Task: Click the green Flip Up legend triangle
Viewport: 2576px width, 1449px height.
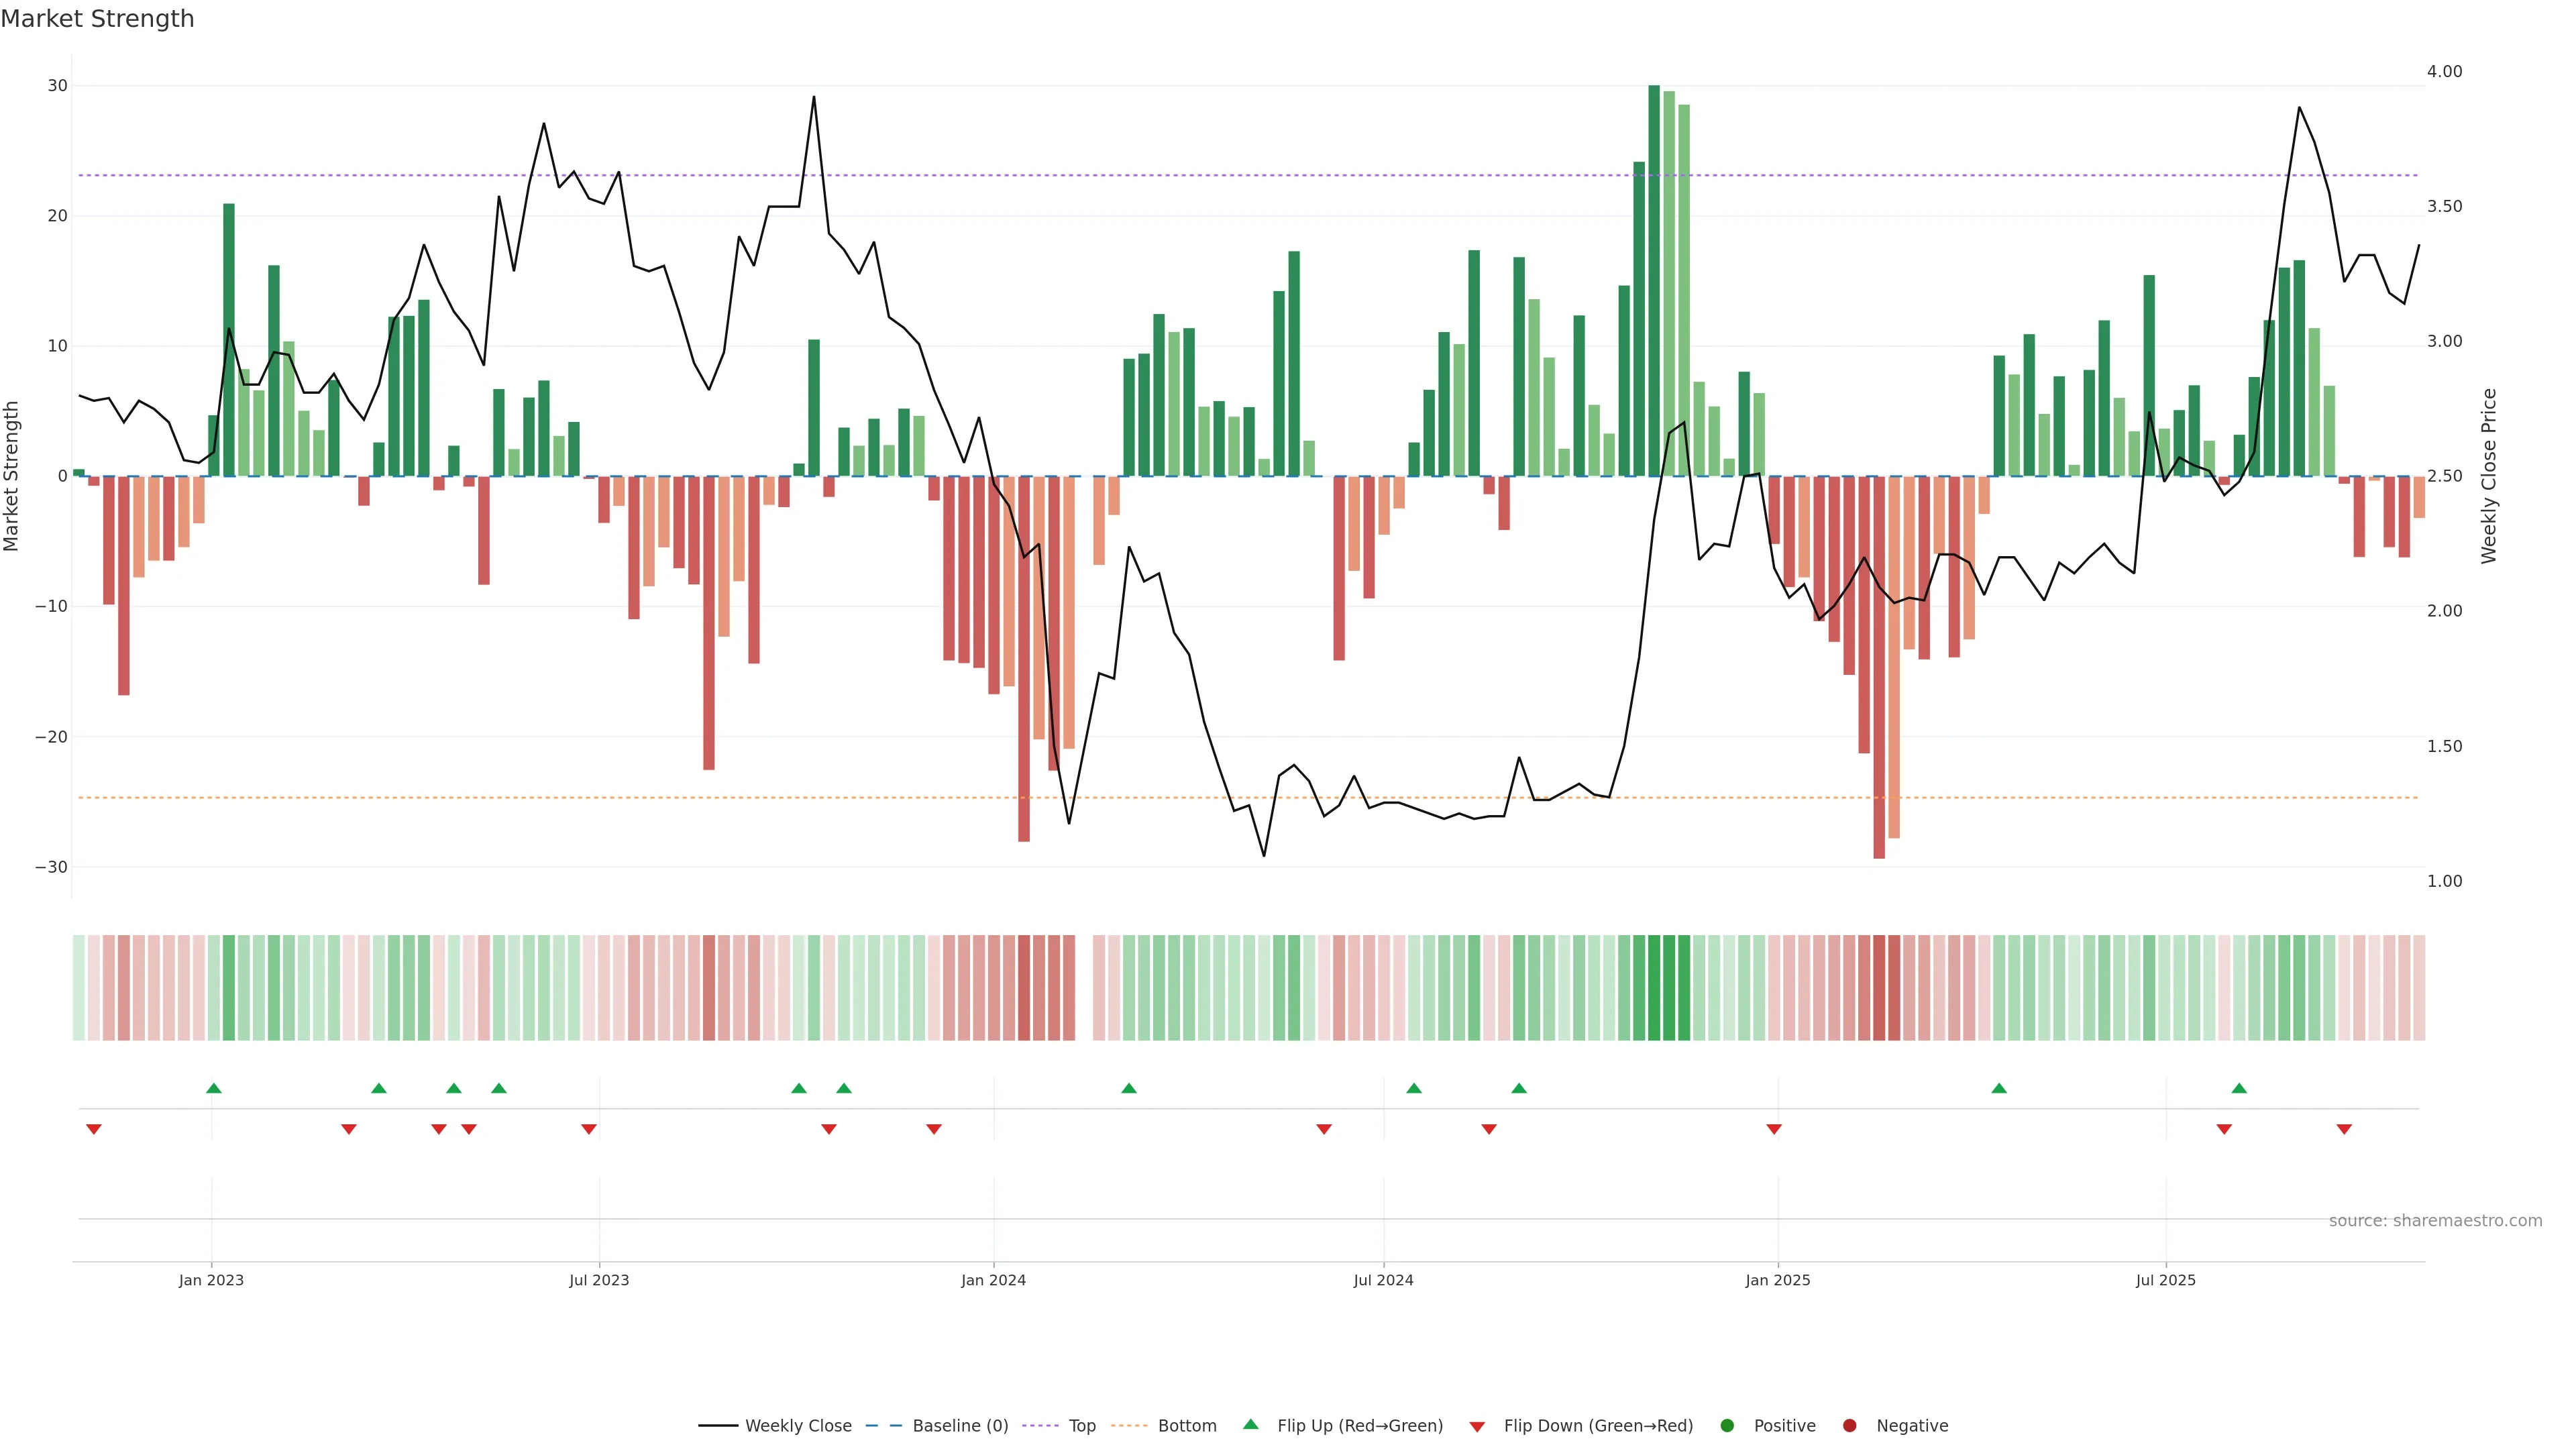Action: click(1250, 1424)
